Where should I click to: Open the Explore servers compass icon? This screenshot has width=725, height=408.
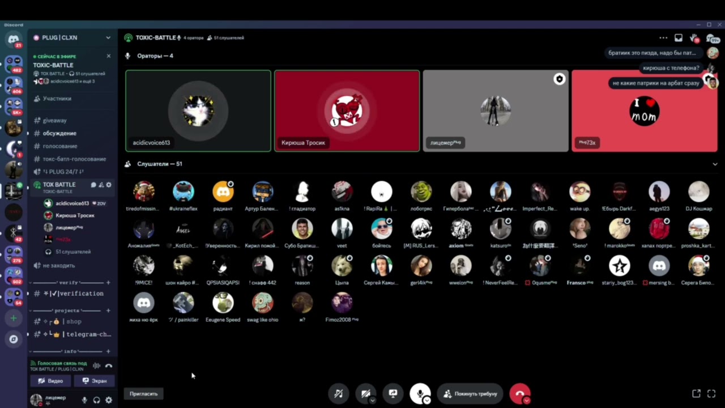pyautogui.click(x=14, y=339)
